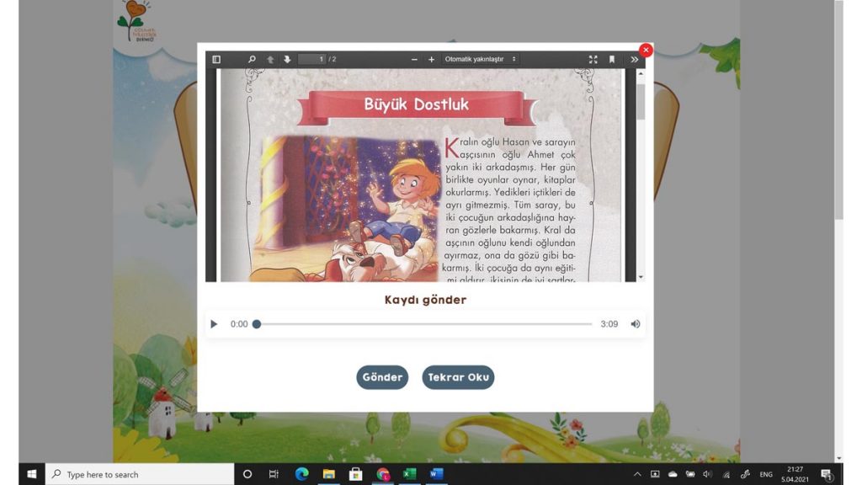Open Task View on the taskbar
The width and height of the screenshot is (862, 485).
point(274,474)
